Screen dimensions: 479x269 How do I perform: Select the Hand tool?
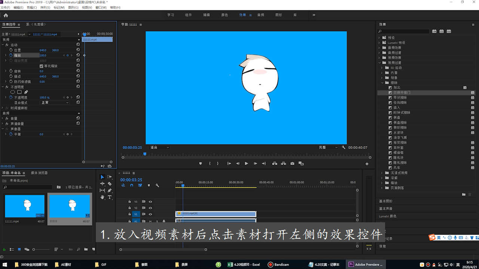(102, 197)
